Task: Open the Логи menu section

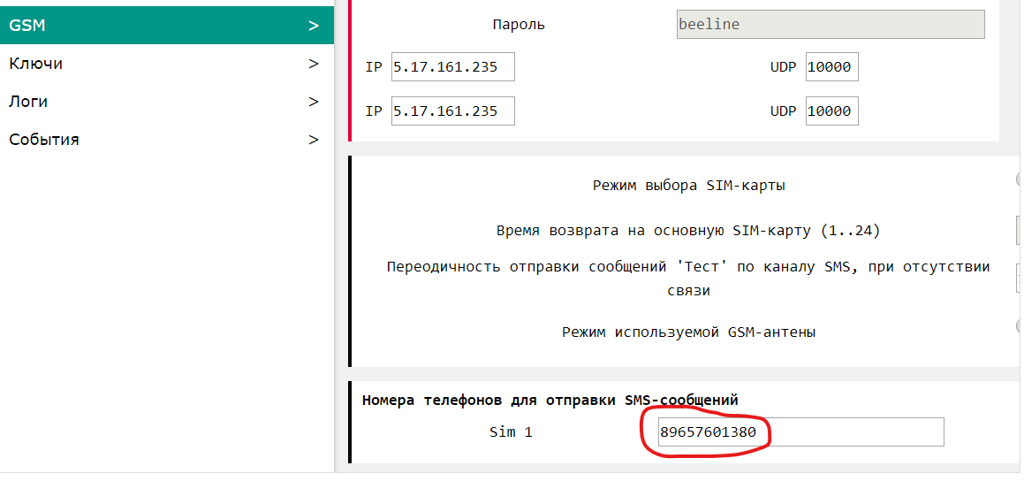Action: [166, 102]
